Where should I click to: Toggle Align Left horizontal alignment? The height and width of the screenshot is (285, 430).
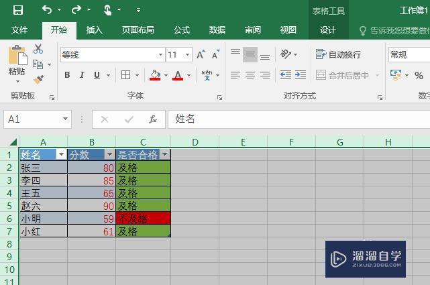pyautogui.click(x=235, y=75)
